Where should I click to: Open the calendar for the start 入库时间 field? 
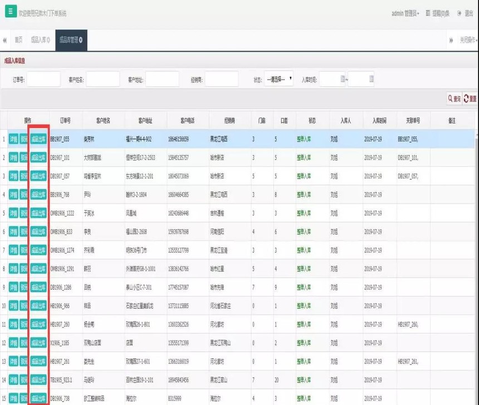click(343, 79)
